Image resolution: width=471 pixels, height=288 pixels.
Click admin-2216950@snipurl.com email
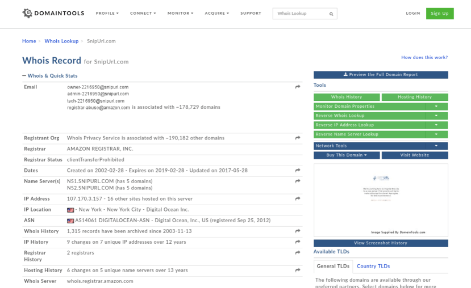(98, 94)
